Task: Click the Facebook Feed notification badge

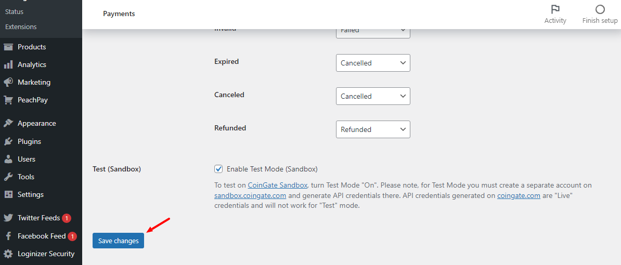Action: [x=72, y=236]
